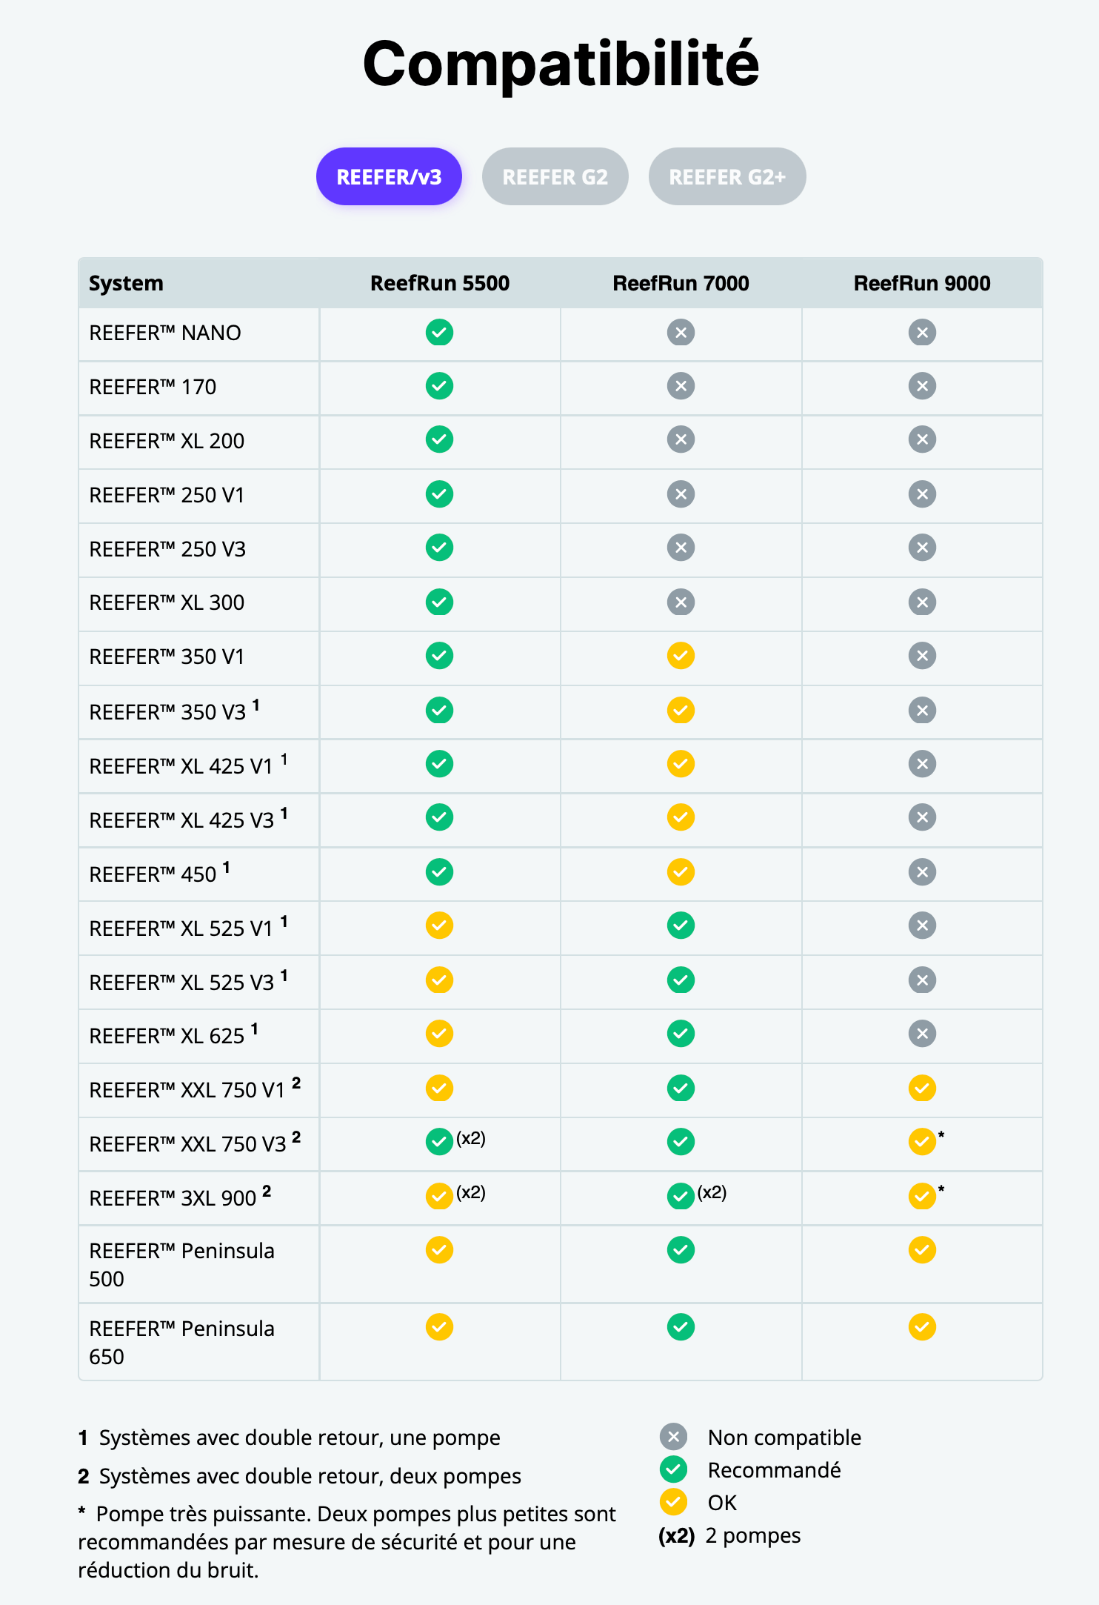
Task: Click gray X for REEFER NANO ReefRun 9000
Action: (922, 333)
